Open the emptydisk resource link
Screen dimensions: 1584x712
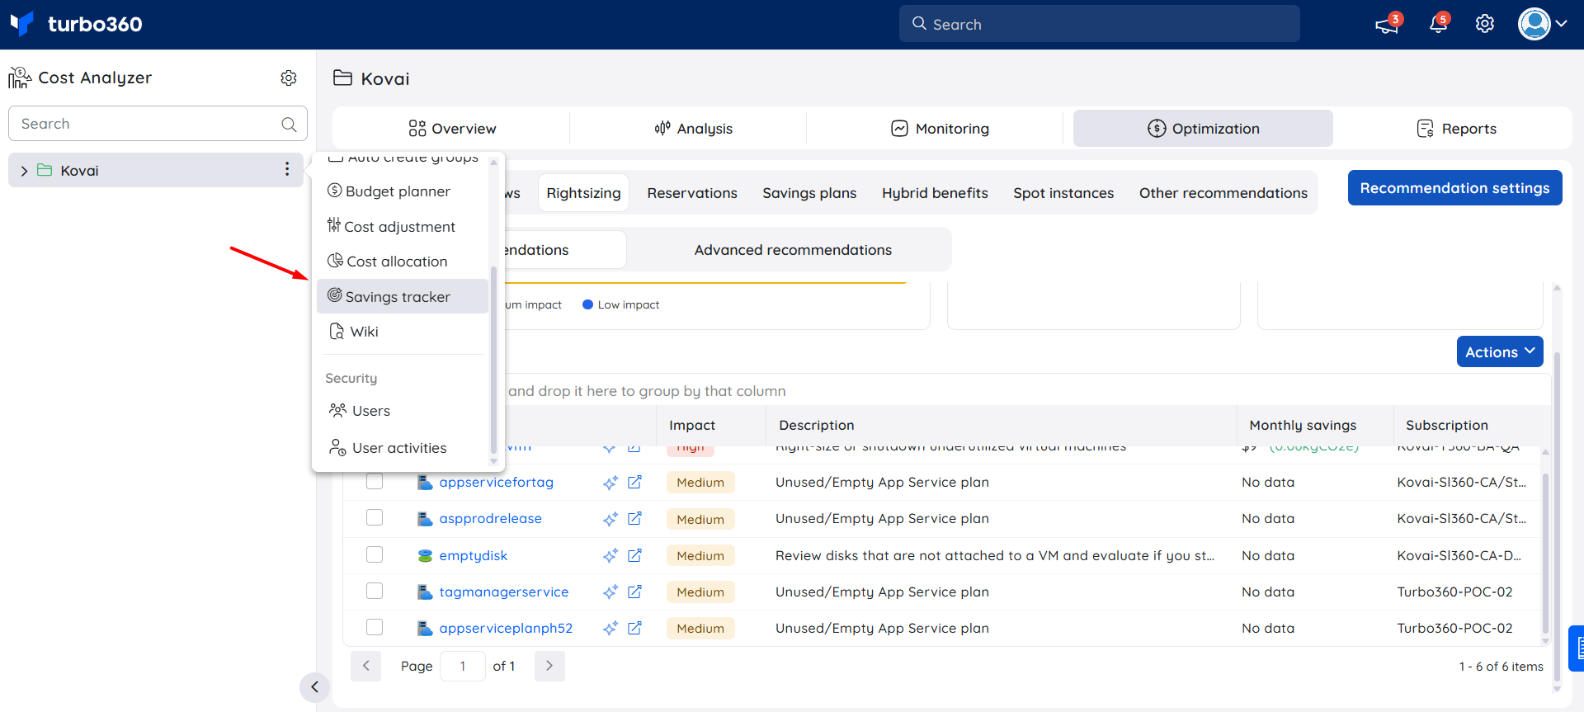(473, 555)
